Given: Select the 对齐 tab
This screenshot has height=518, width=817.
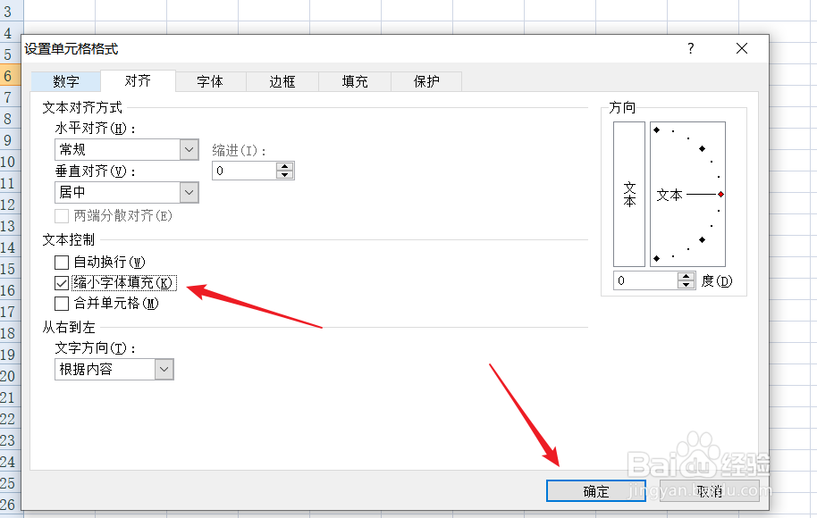Looking at the screenshot, I should click(x=138, y=80).
